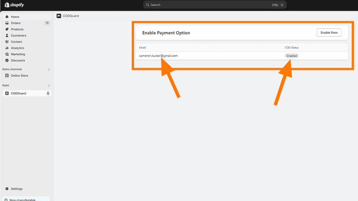Expand the Apps section chevron
This screenshot has height=201, width=358.
[49, 86]
